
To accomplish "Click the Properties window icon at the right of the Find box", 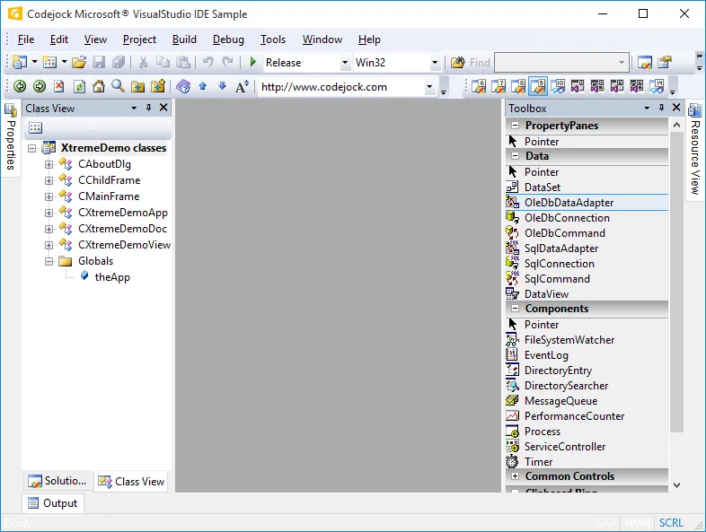I will (665, 62).
